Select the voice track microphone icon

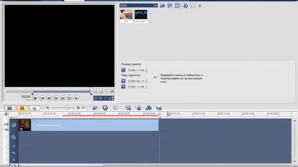click(14, 153)
